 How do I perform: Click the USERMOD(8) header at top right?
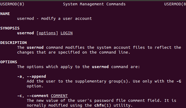[x=175, y=4]
